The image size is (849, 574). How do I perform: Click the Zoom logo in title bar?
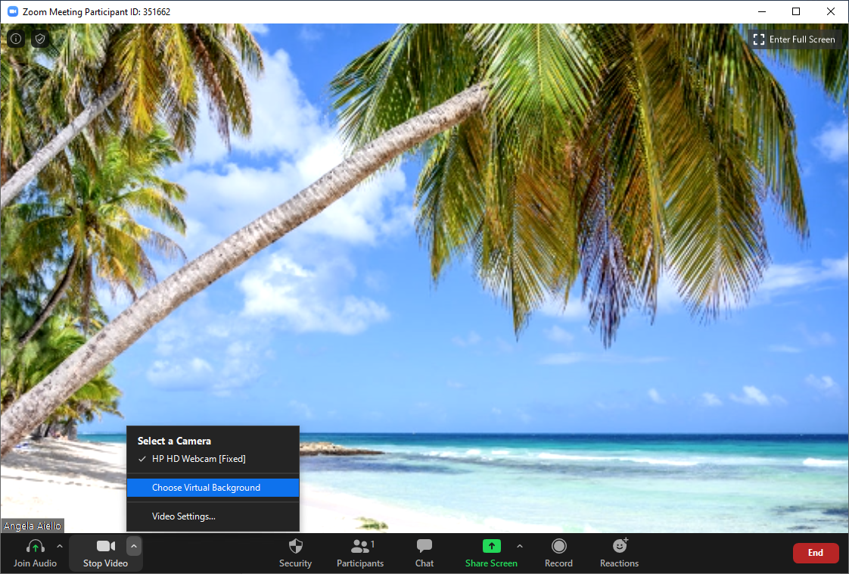pyautogui.click(x=12, y=11)
